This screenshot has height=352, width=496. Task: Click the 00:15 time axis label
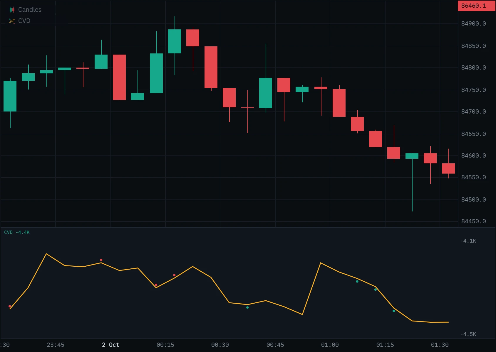[x=165, y=345]
